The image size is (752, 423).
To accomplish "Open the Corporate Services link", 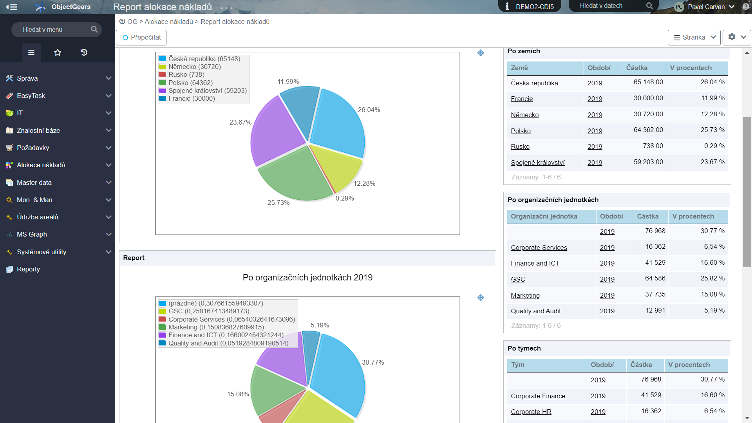I will tap(539, 248).
